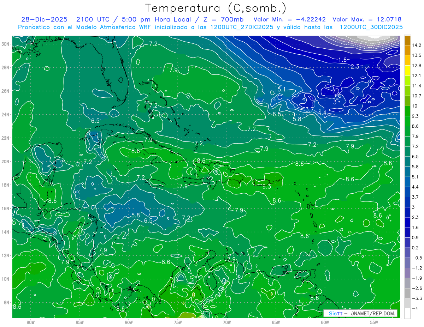Click the dark orange swatch above 14.2
This screenshot has width=424, height=327.
(x=407, y=40)
